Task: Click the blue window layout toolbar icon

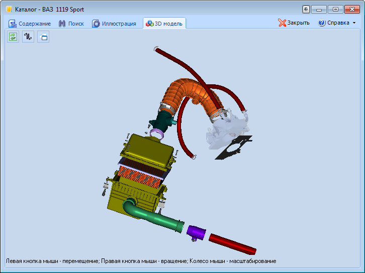Action: pos(43,37)
